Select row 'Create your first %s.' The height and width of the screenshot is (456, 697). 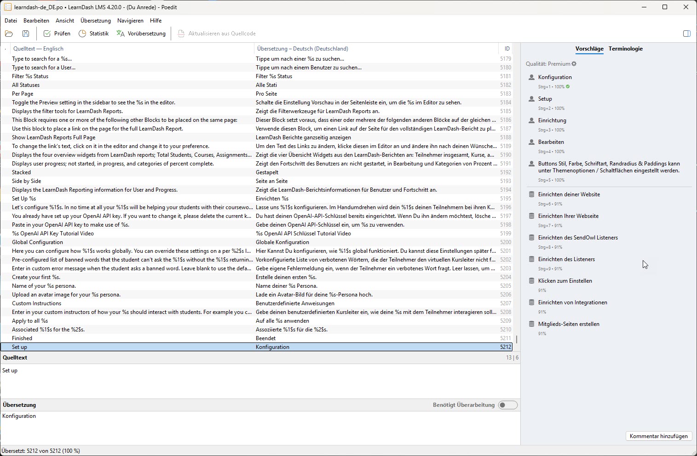coord(256,277)
